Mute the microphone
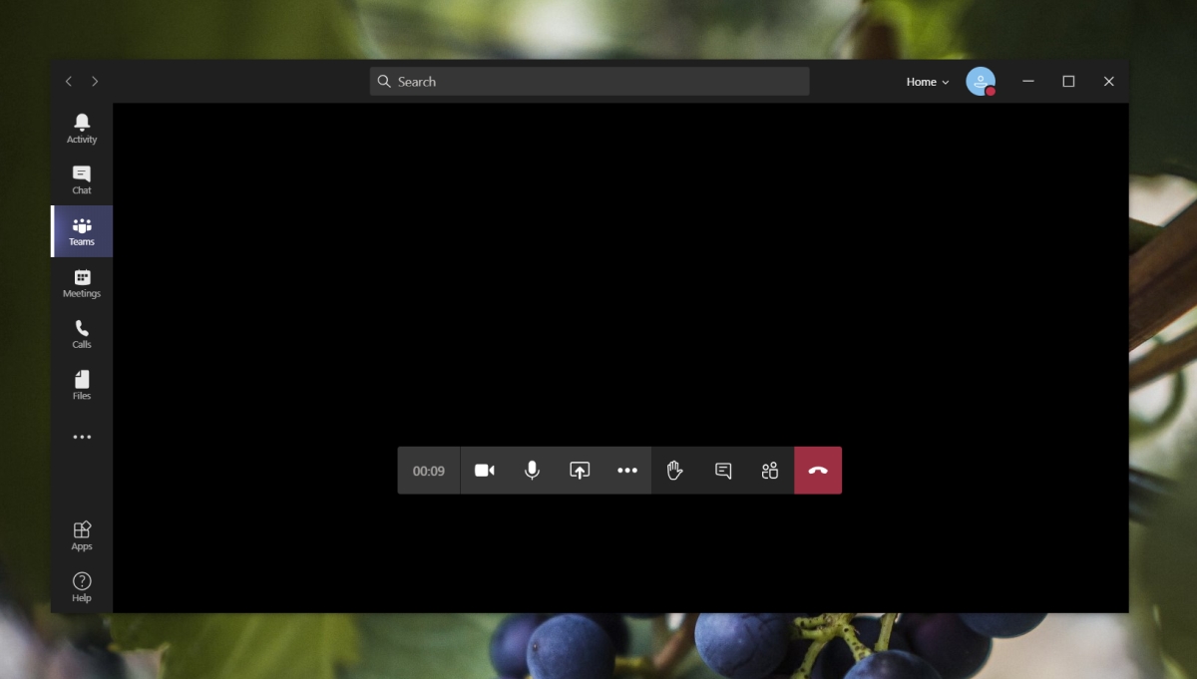 (533, 471)
